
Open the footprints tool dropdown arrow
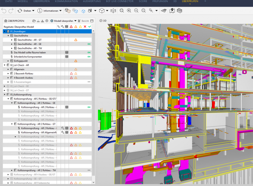coord(95,11)
